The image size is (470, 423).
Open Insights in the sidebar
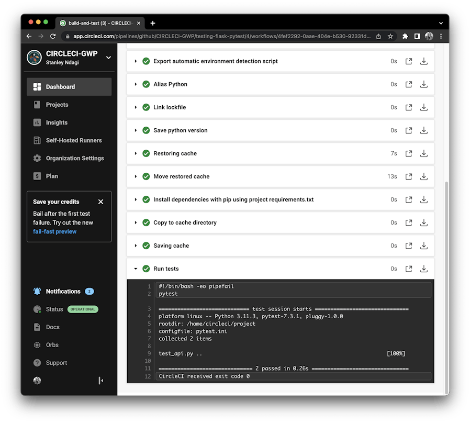(57, 123)
